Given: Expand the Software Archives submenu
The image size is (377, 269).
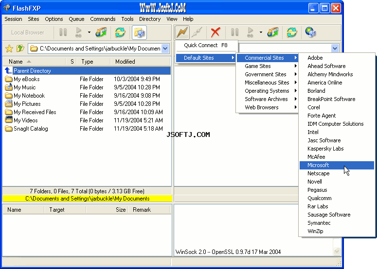Looking at the screenshot, I should point(267,99).
